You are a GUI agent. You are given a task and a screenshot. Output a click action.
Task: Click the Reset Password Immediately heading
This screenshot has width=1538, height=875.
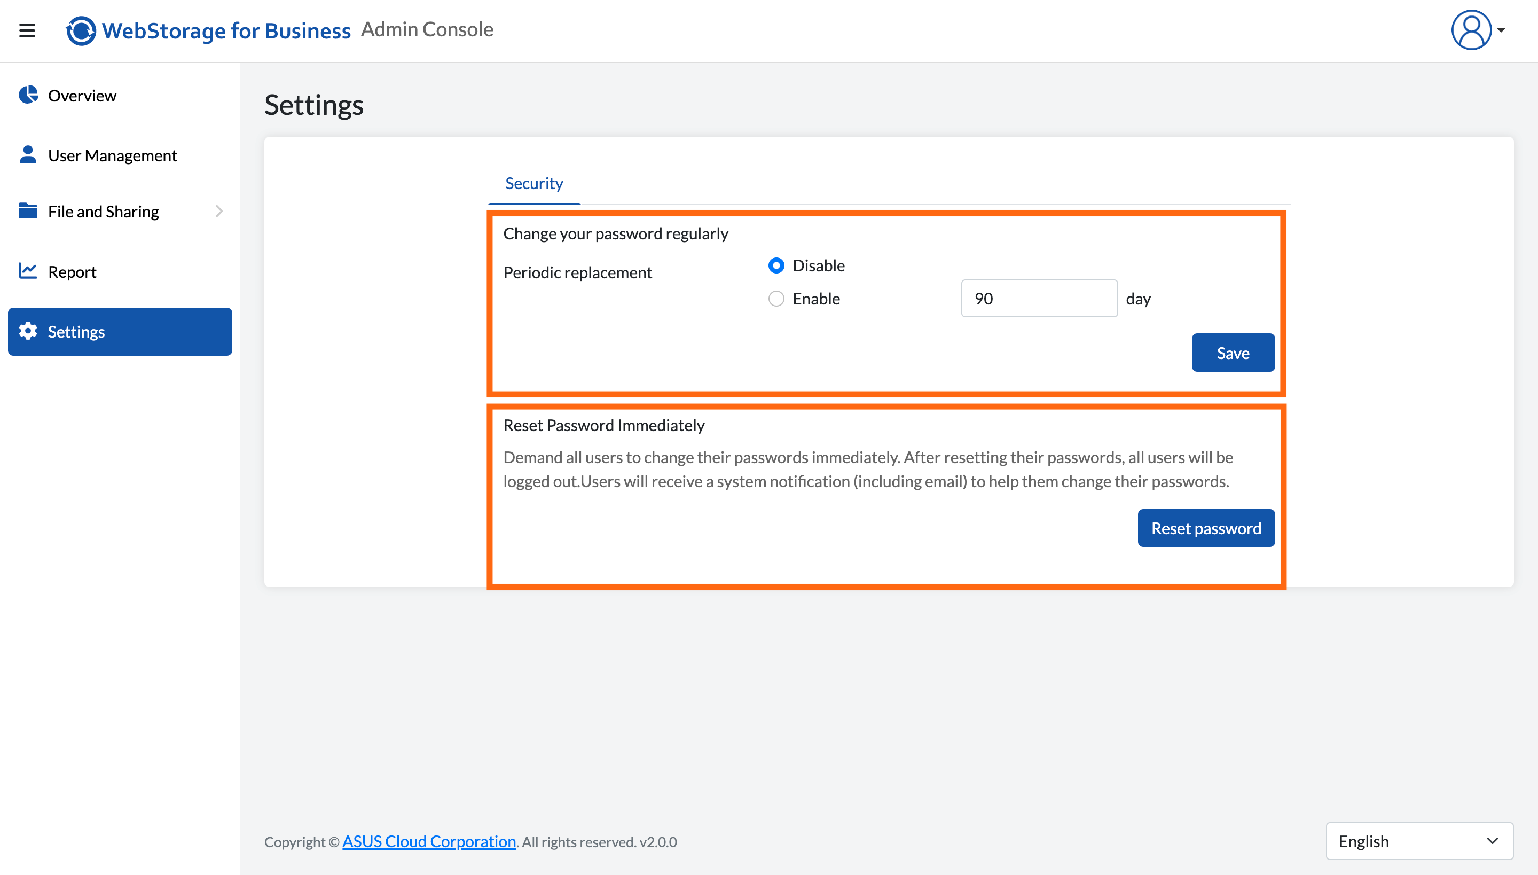tap(603, 425)
